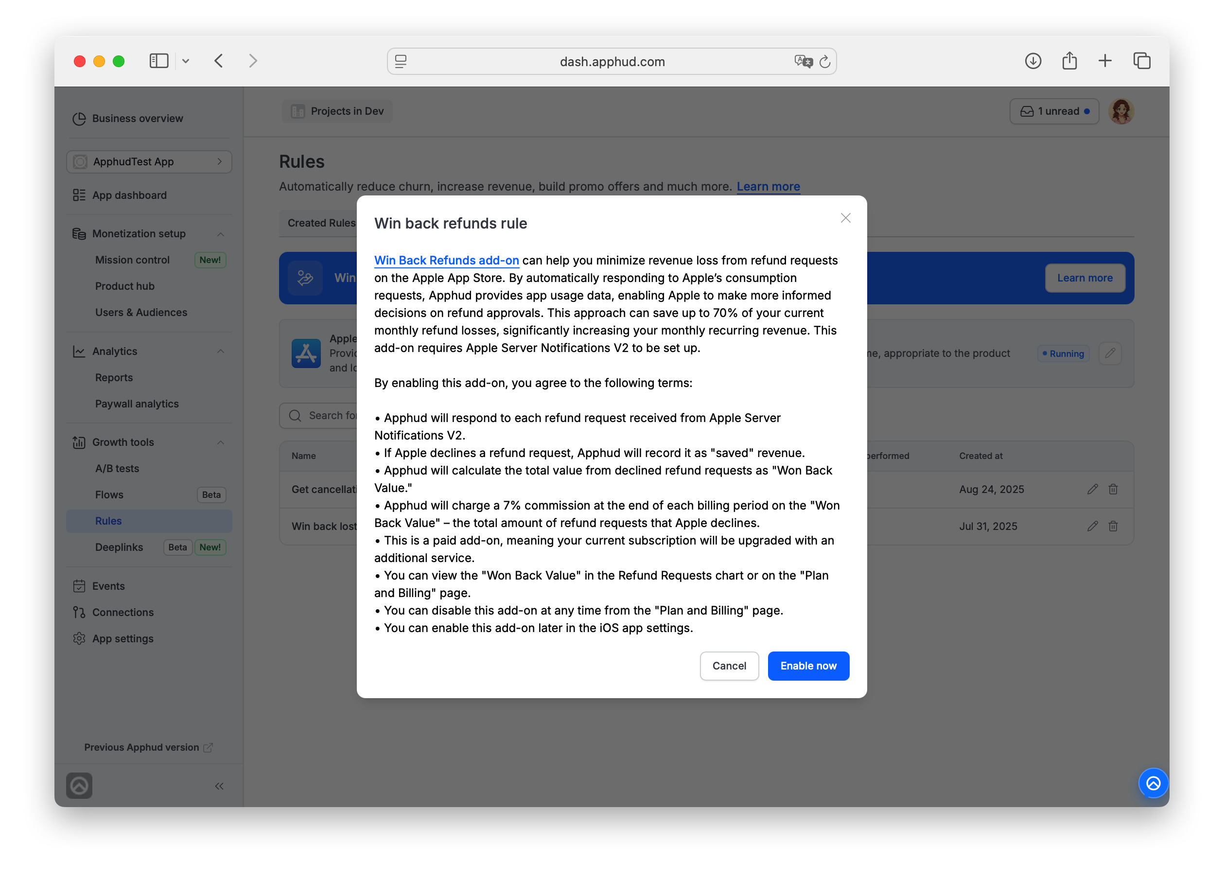The height and width of the screenshot is (880, 1224).
Task: Click the Created at column header
Action: click(x=980, y=456)
